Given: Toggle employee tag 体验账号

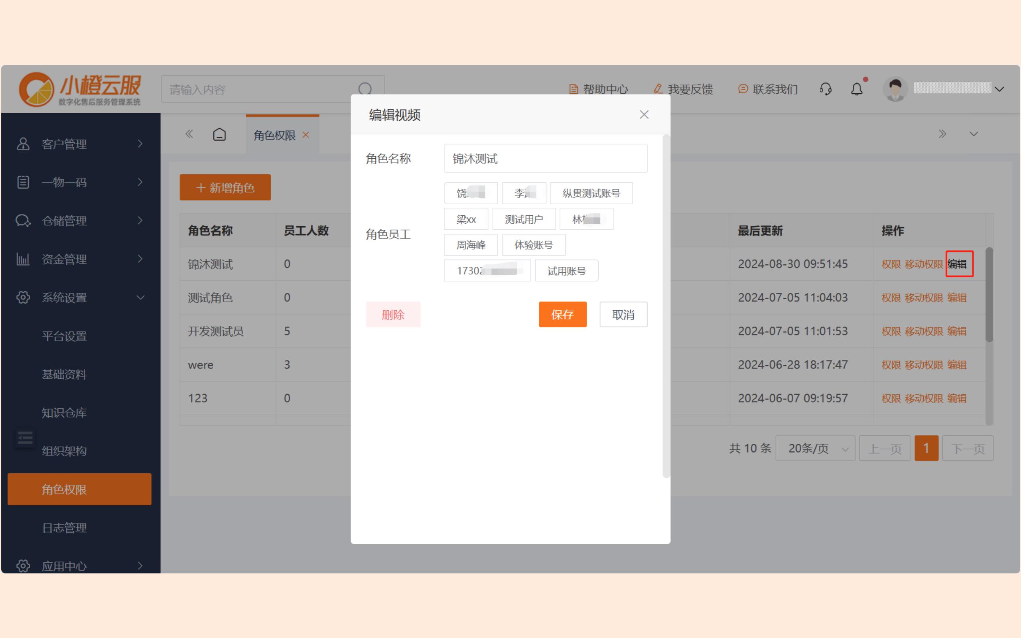Looking at the screenshot, I should pyautogui.click(x=533, y=245).
